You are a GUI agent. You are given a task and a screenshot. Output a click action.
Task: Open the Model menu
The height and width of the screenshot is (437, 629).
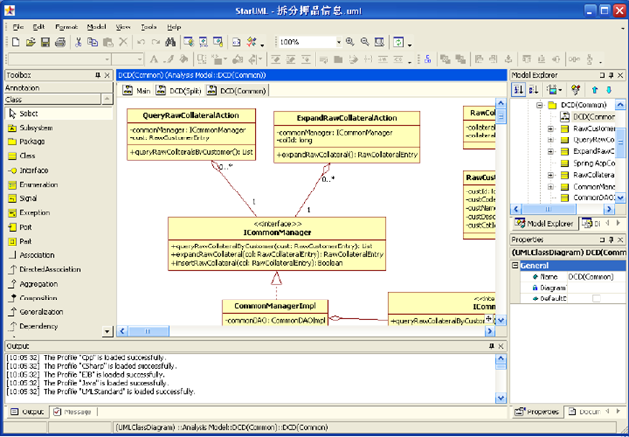pyautogui.click(x=96, y=27)
